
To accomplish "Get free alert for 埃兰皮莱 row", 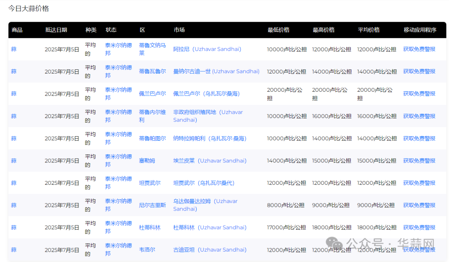I will 419,161.
